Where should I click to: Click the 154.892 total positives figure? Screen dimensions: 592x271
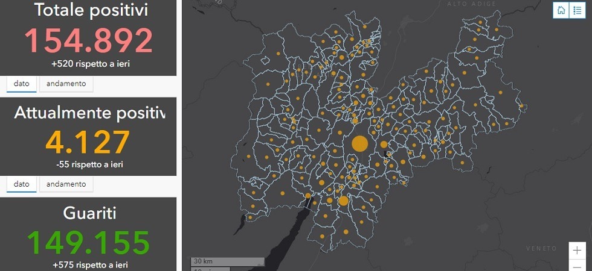click(x=88, y=41)
